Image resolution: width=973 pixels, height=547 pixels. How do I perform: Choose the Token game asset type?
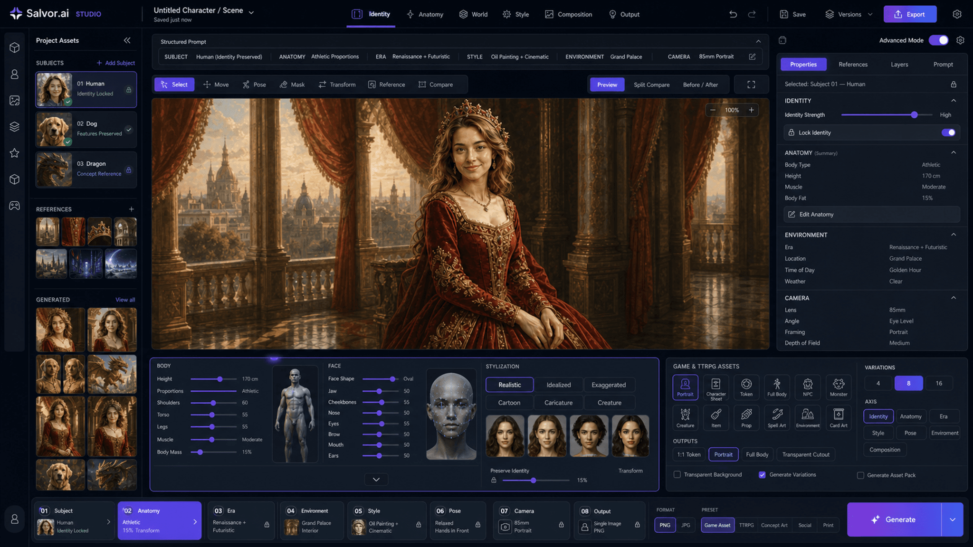tap(746, 387)
